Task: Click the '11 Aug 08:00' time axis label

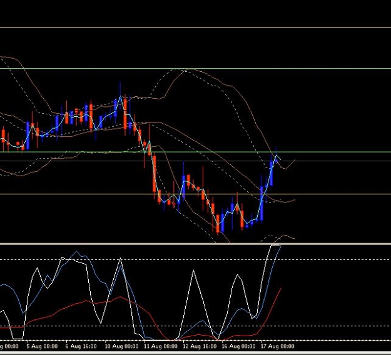Action: click(161, 346)
